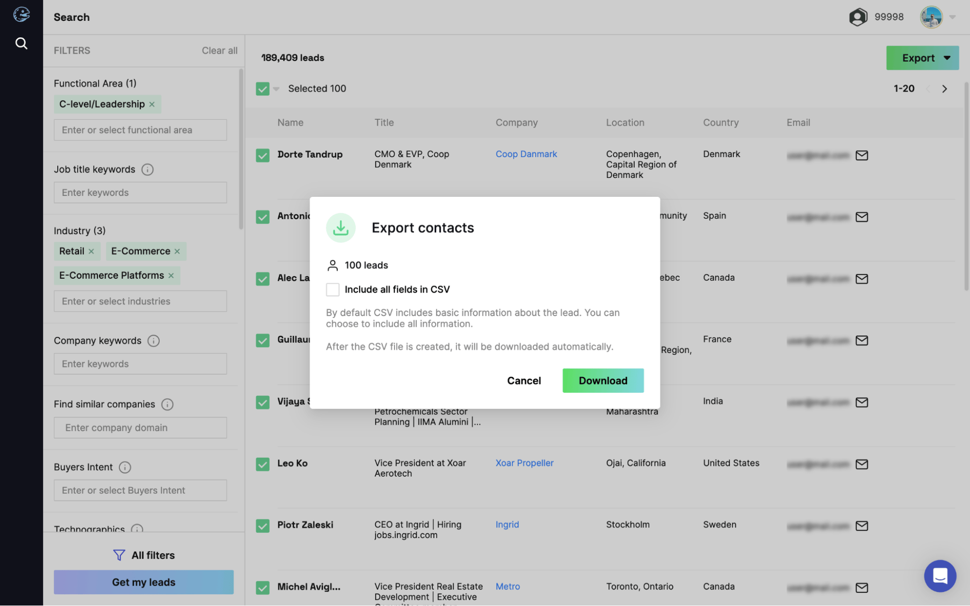This screenshot has width=970, height=606.
Task: Click the Job title keywords info icon
Action: coord(147,170)
